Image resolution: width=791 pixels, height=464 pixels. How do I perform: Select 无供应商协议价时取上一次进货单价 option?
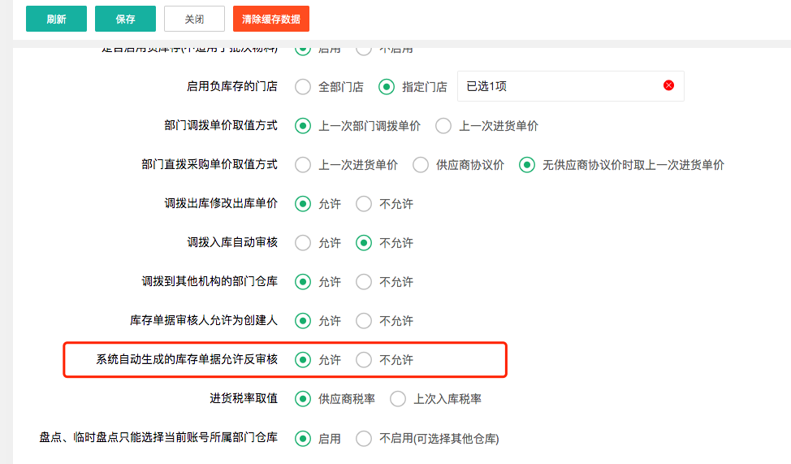(527, 165)
